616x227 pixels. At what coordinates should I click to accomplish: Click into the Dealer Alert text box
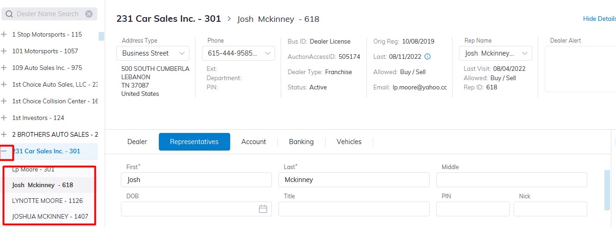pyautogui.click(x=580, y=69)
